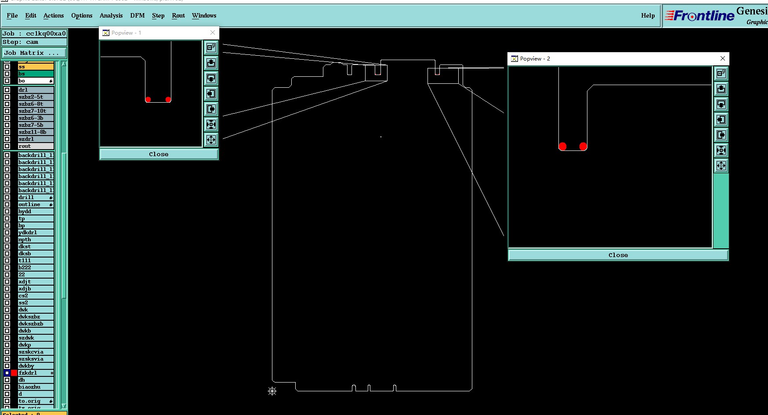The height and width of the screenshot is (415, 768).
Task: Open the Analysis menu
Action: tap(111, 16)
